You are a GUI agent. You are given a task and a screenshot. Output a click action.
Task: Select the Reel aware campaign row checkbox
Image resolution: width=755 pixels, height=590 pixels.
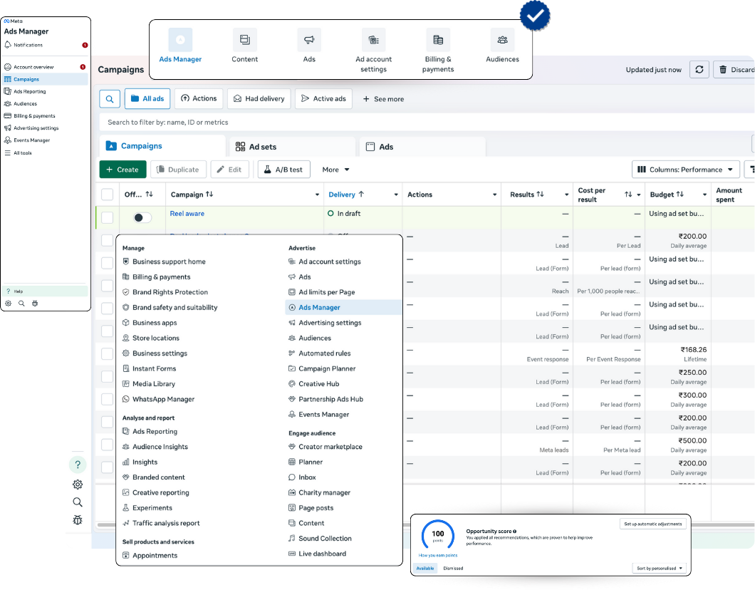107,217
